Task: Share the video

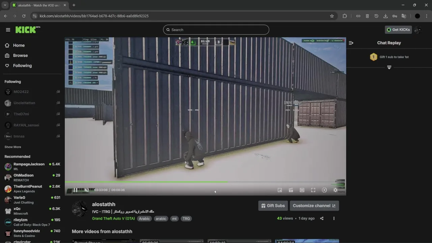Action: [x=322, y=218]
